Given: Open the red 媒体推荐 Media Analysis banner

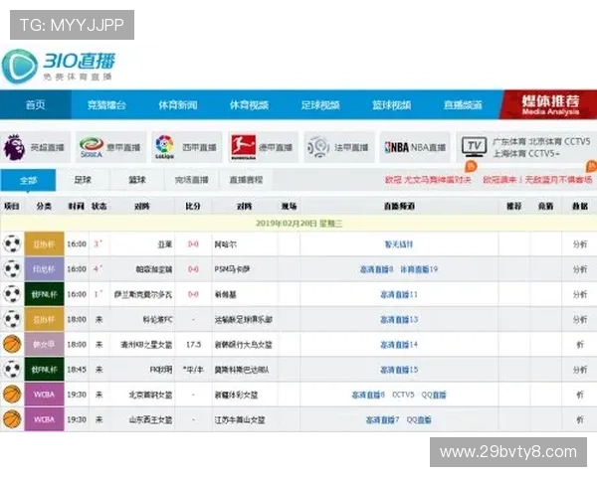Looking at the screenshot, I should (549, 104).
